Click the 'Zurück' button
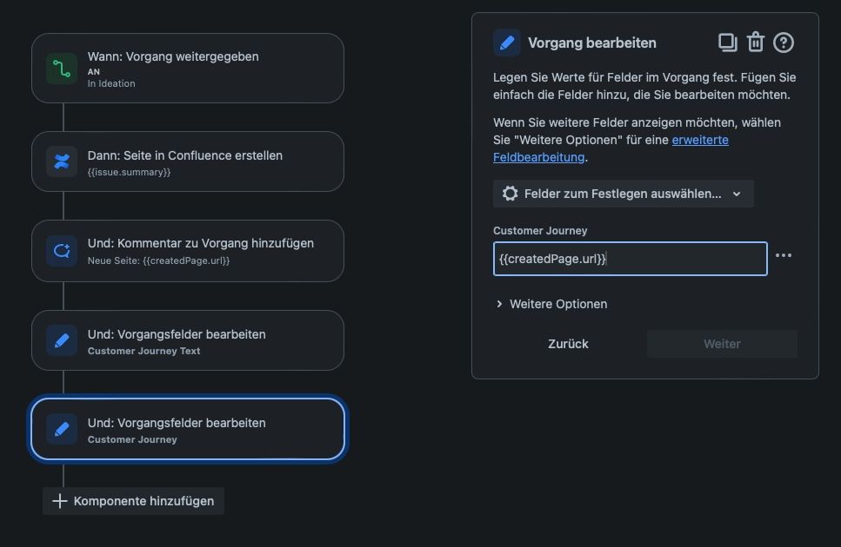The width and height of the screenshot is (841, 547). (x=568, y=343)
